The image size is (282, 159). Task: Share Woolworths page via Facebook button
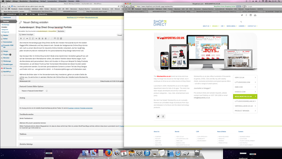click(x=163, y=116)
